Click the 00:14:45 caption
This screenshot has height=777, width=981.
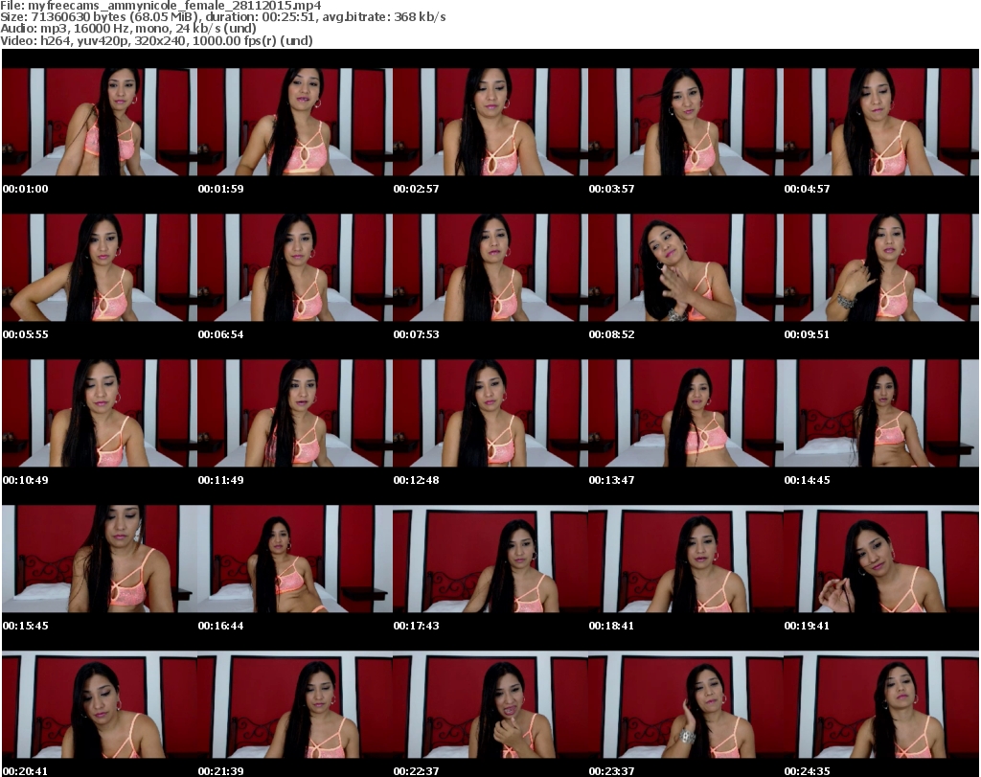point(807,480)
